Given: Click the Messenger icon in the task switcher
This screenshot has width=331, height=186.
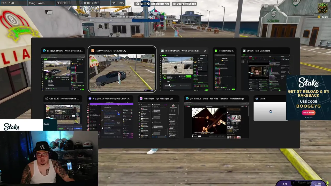Looking at the screenshot, I should tap(141, 99).
